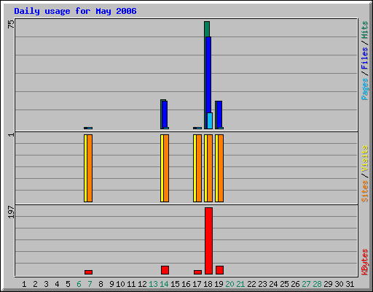Click day label "17" on the x-axis

197,284
